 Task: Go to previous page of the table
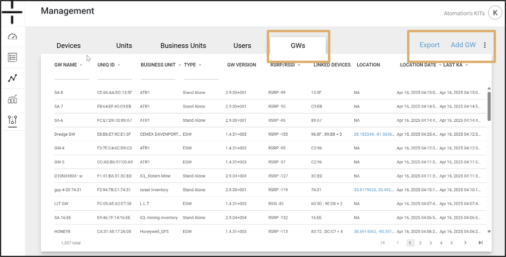point(398,243)
